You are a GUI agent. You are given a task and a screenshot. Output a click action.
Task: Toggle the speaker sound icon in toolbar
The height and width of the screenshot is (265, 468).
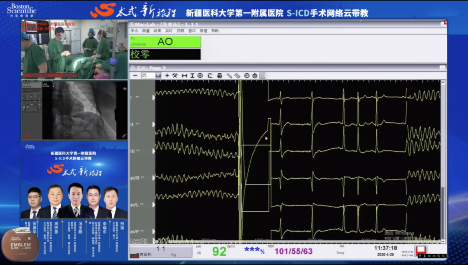coord(262,75)
